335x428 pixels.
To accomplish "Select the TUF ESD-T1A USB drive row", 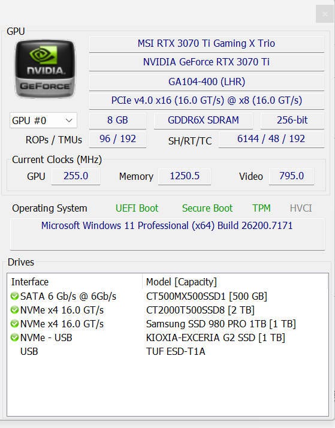I will pyautogui.click(x=168, y=351).
